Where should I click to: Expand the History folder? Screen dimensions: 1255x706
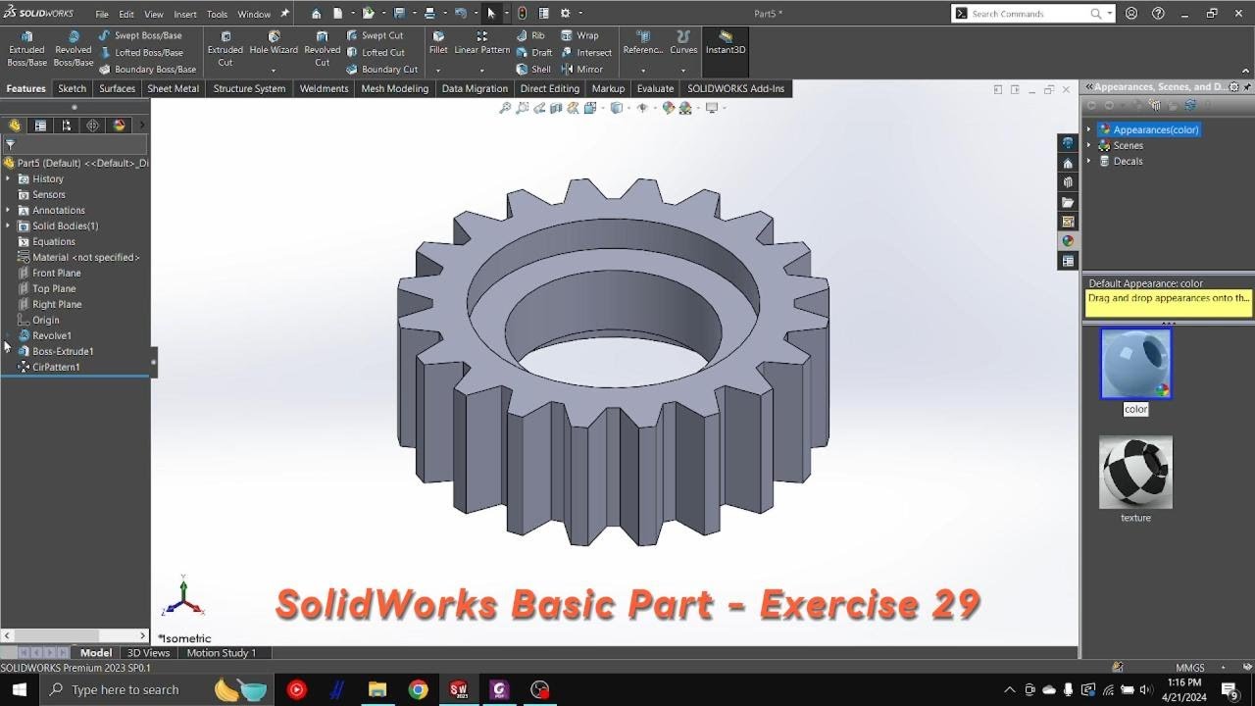pyautogui.click(x=9, y=178)
